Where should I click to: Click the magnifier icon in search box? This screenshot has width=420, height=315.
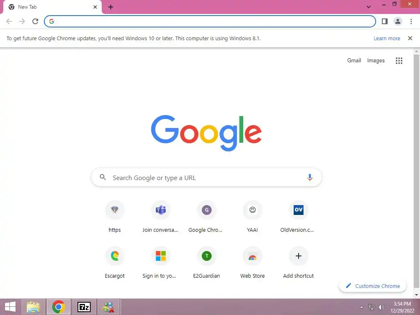click(x=103, y=177)
